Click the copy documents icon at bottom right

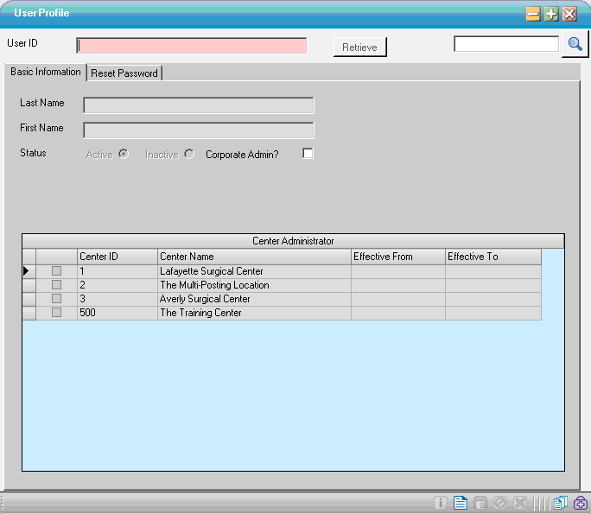coord(561,503)
